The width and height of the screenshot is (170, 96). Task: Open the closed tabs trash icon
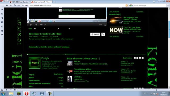(154, 2)
